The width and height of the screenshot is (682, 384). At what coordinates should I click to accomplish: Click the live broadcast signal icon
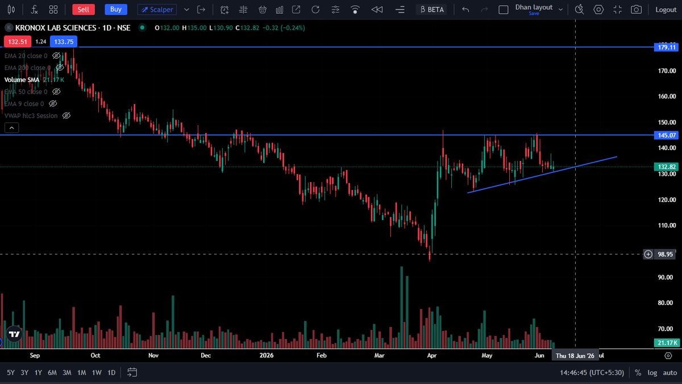click(355, 10)
